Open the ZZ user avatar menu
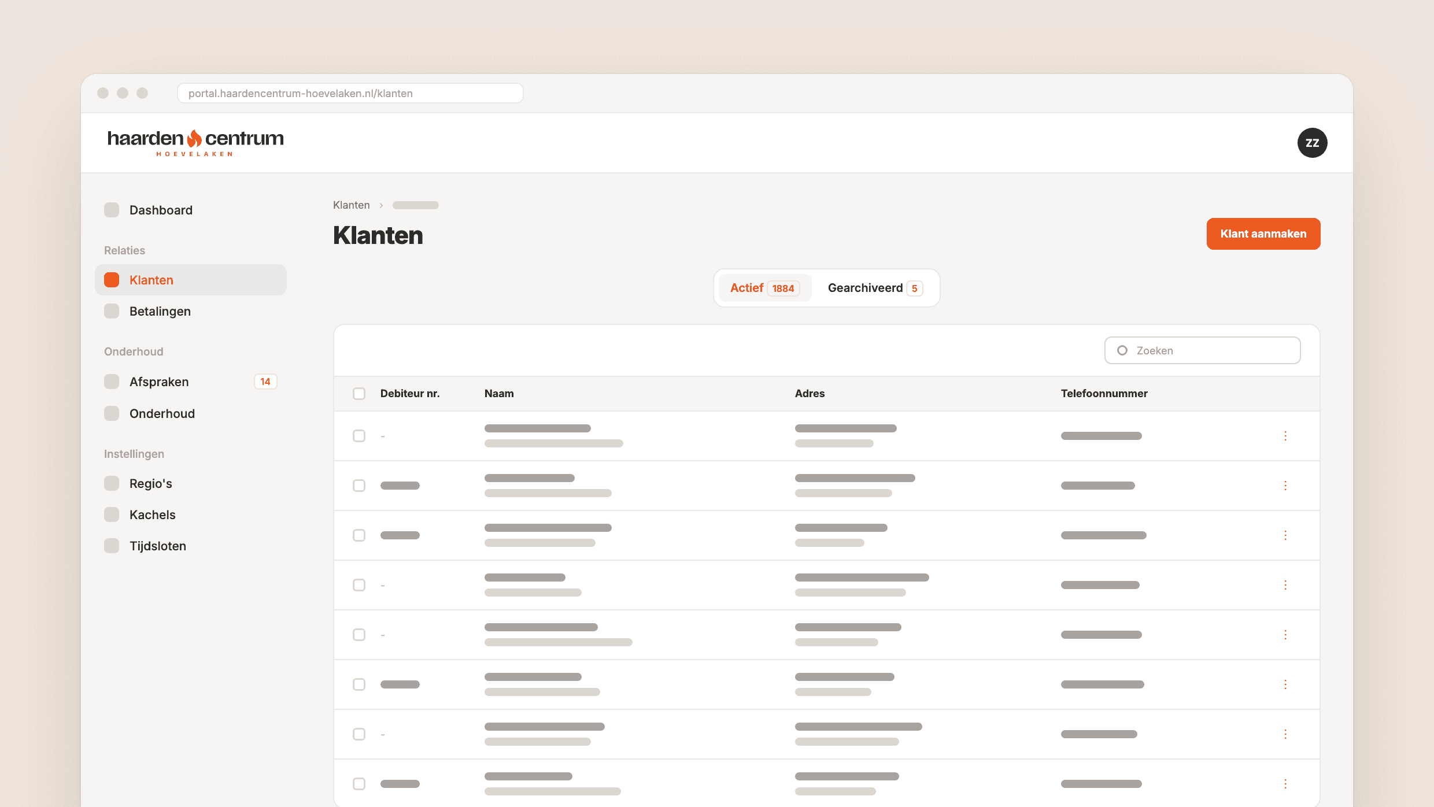The image size is (1434, 807). (x=1312, y=143)
